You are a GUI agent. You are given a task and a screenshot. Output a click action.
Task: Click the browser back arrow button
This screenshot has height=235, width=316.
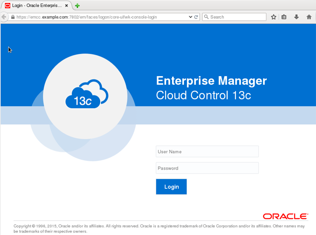coord(4,17)
